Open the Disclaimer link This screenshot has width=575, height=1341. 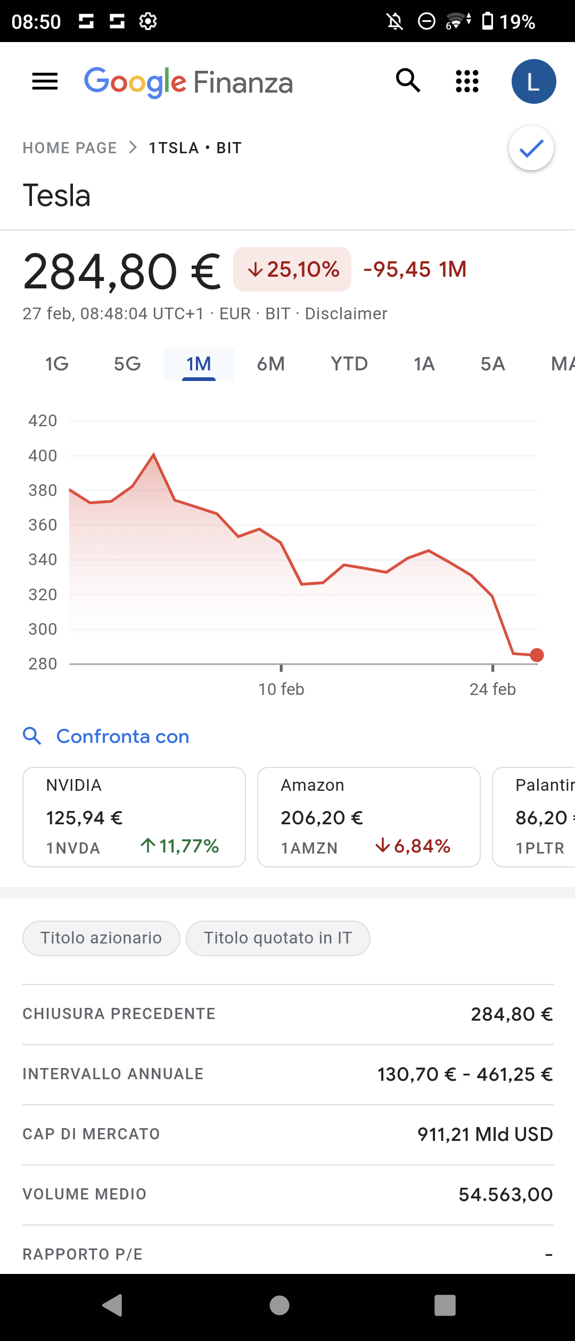[346, 313]
